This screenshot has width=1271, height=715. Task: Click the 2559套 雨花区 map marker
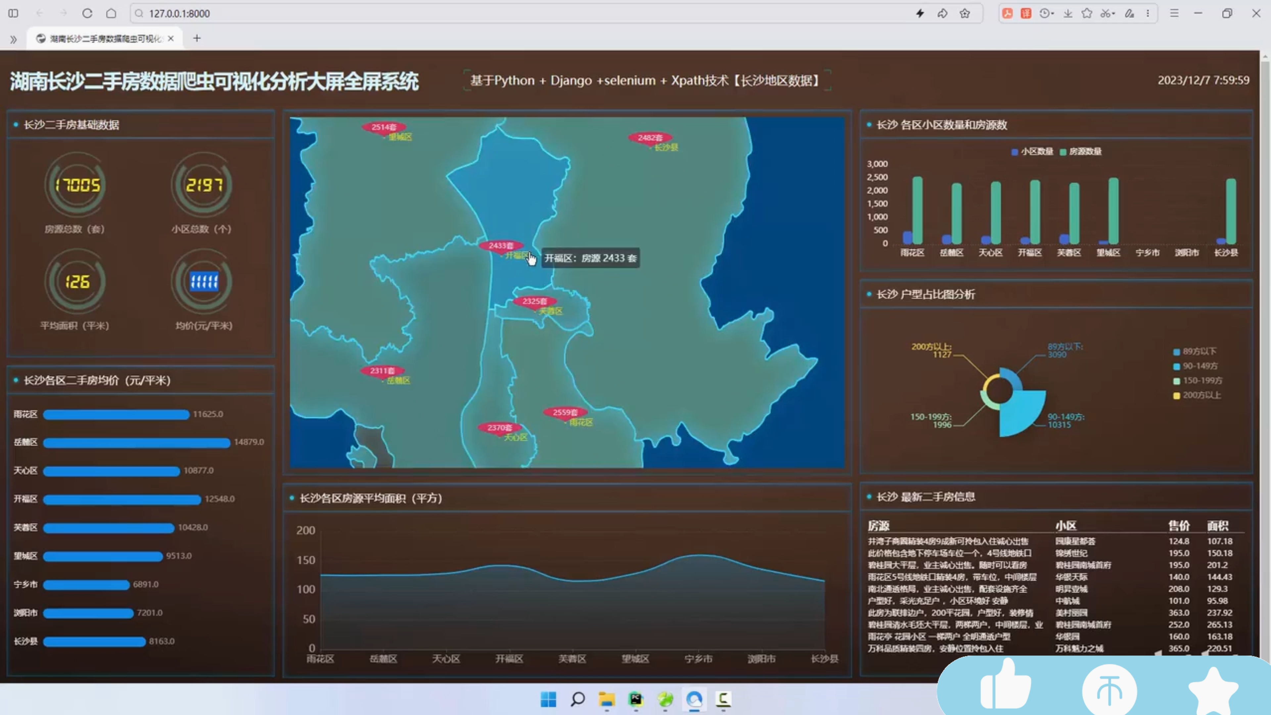pos(565,412)
